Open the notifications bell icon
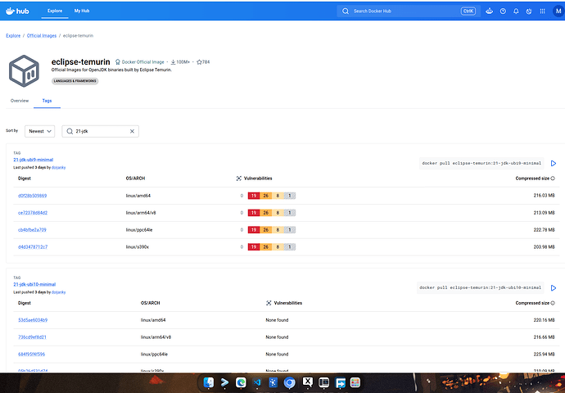Screen dimensions: 565x393 [x=516, y=11]
